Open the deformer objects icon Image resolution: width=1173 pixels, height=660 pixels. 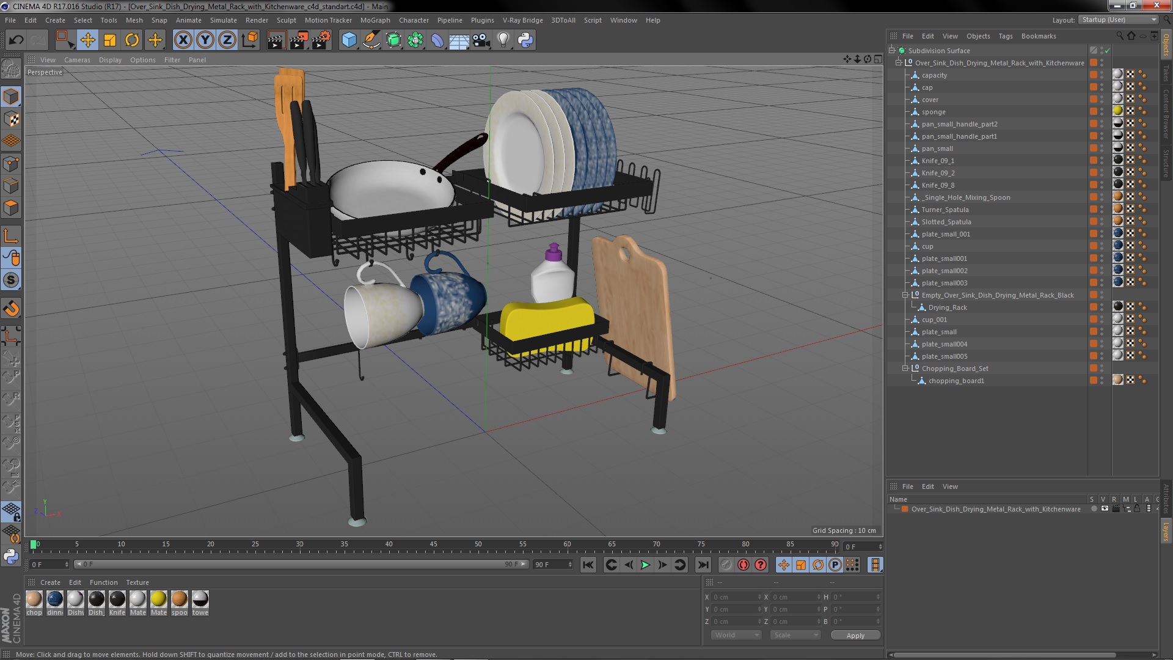(437, 40)
